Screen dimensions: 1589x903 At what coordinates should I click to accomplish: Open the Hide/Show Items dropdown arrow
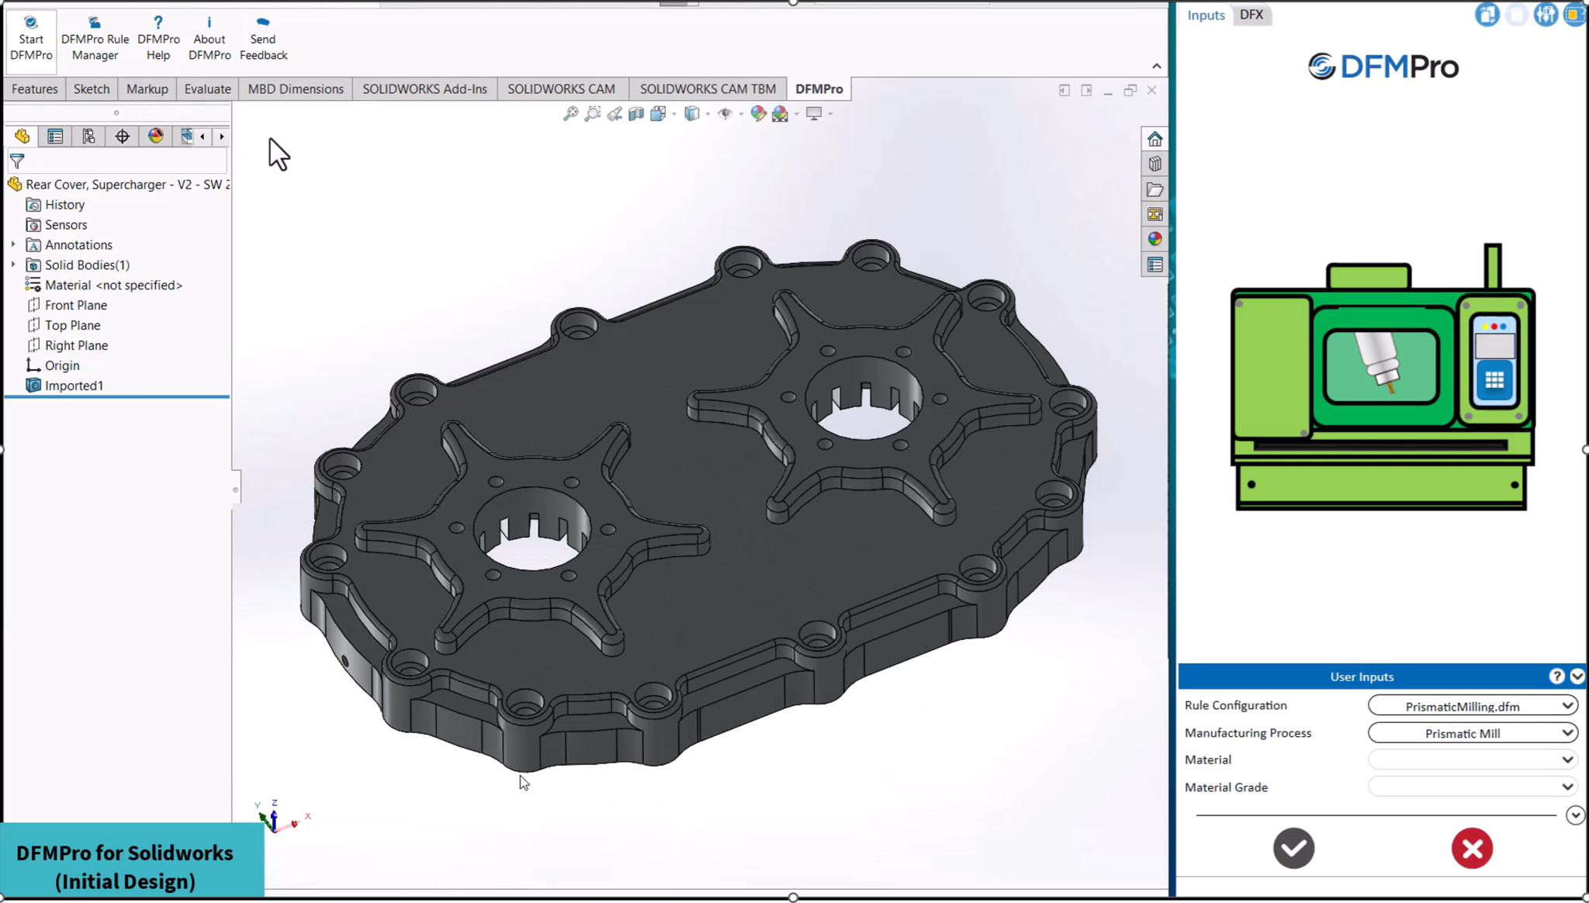tap(741, 114)
